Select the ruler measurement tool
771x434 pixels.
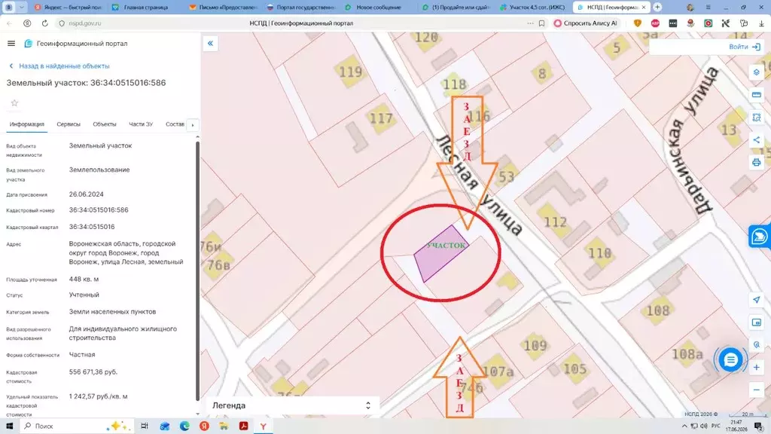(756, 95)
